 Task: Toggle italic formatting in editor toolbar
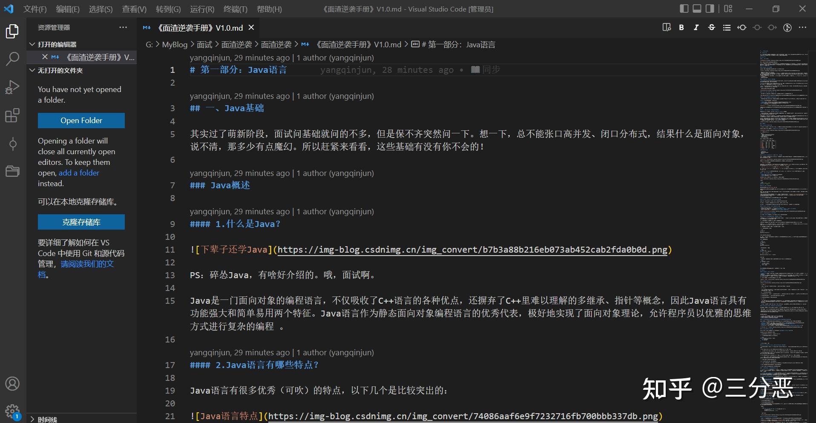(696, 27)
